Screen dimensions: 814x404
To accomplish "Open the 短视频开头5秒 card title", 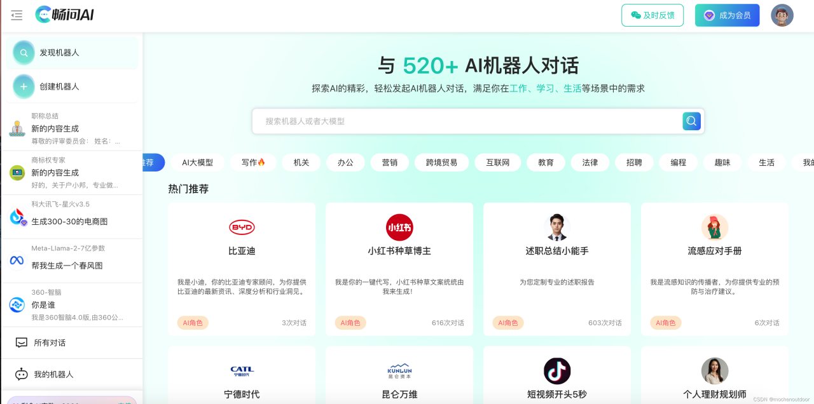I will [x=557, y=394].
